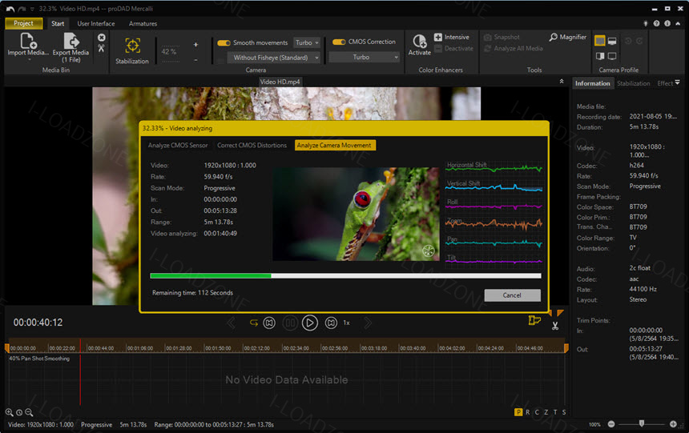Click the Intensive color enhancer button
Viewport: 689px width, 433px height.
(x=452, y=38)
